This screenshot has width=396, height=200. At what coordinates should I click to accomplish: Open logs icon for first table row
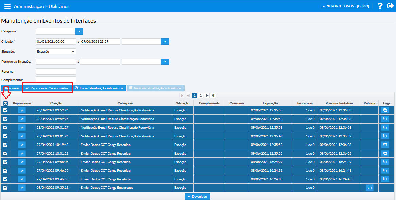point(385,110)
